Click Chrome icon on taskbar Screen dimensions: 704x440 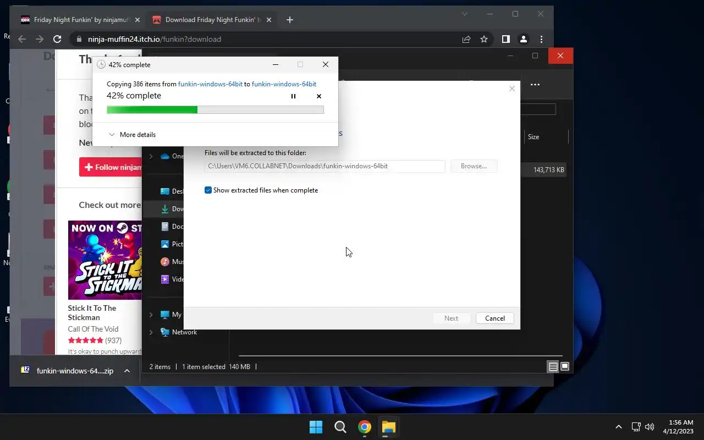point(365,427)
